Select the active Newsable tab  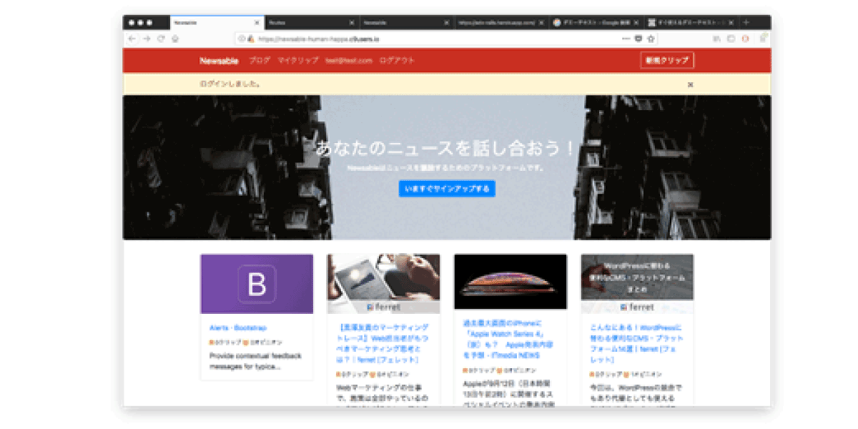(217, 22)
